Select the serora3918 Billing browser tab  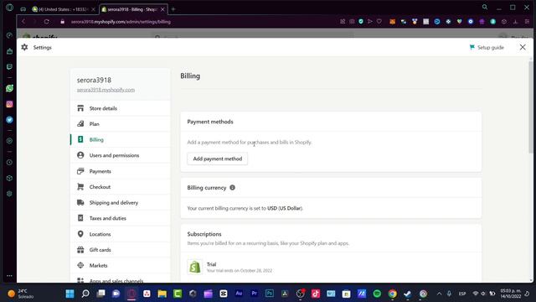pos(133,9)
